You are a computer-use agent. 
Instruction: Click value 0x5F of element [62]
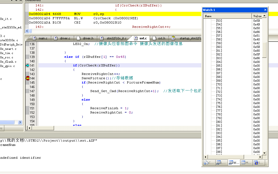coord(256,54)
